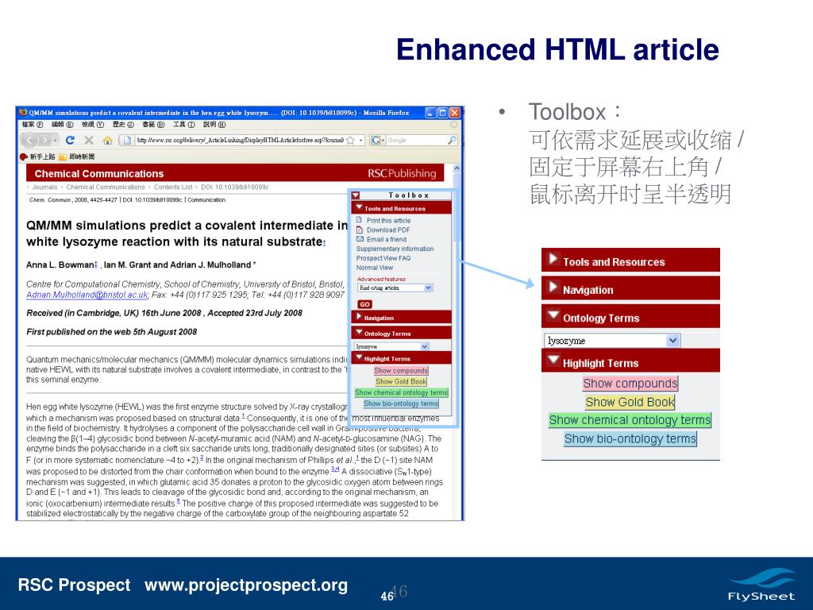This screenshot has height=610, width=813.
Task: Click the print icon beside Print this article
Action: tap(360, 220)
